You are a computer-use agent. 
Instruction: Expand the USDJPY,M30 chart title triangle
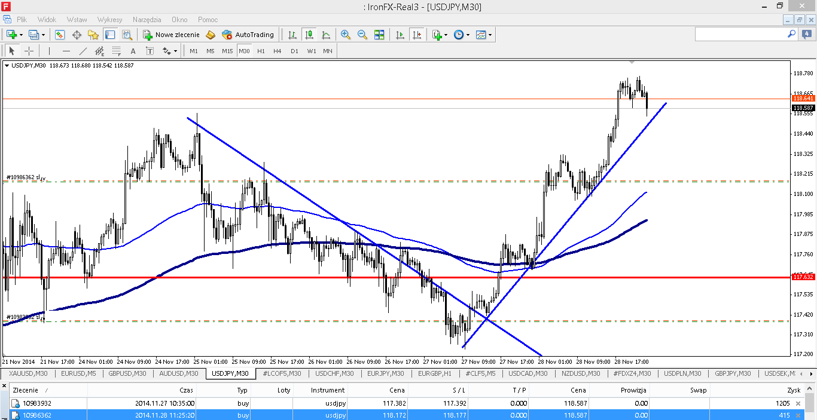click(x=7, y=66)
